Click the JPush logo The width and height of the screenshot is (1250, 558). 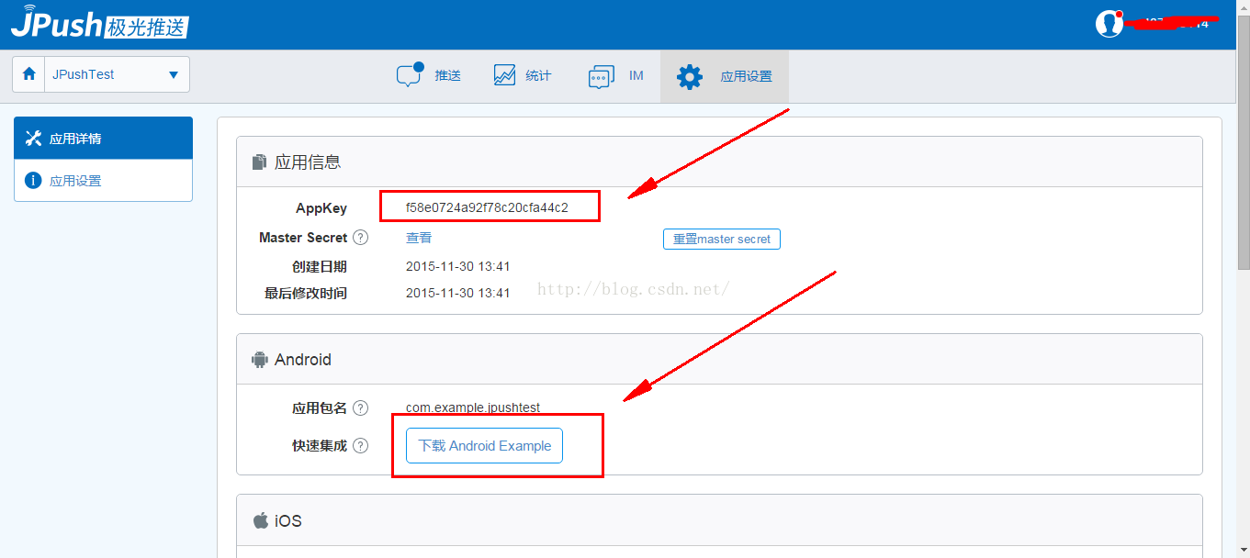tap(99, 22)
